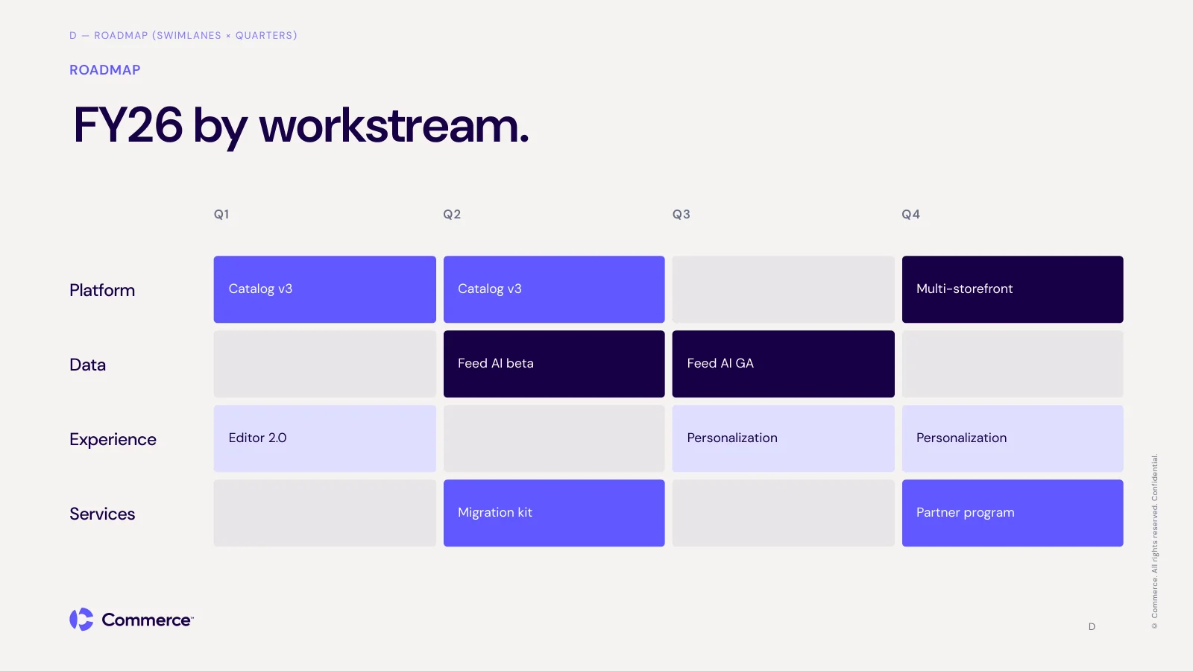The width and height of the screenshot is (1193, 671).
Task: Click the purple ROADMAP heading
Action: click(105, 70)
